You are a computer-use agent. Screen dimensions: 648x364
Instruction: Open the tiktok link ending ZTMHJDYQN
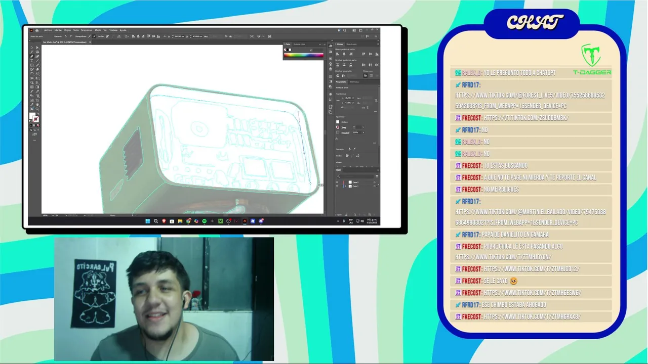pyautogui.click(x=503, y=257)
